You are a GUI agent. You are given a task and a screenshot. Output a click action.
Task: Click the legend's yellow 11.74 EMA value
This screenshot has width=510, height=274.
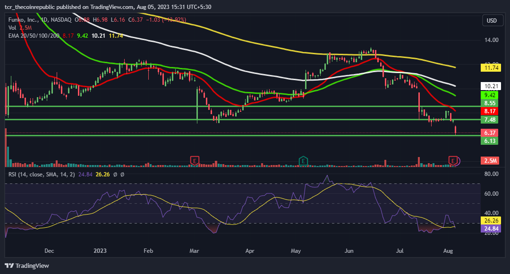pyautogui.click(x=116, y=36)
